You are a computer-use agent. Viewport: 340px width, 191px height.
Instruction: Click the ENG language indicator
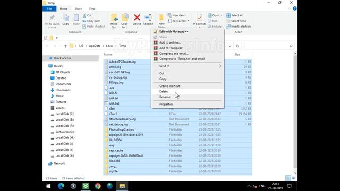262,186
